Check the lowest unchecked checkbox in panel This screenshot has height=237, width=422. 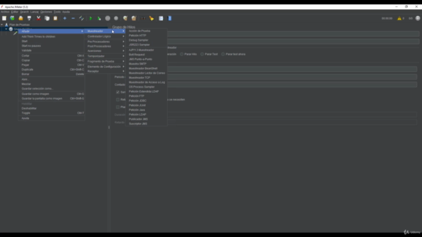(118, 107)
